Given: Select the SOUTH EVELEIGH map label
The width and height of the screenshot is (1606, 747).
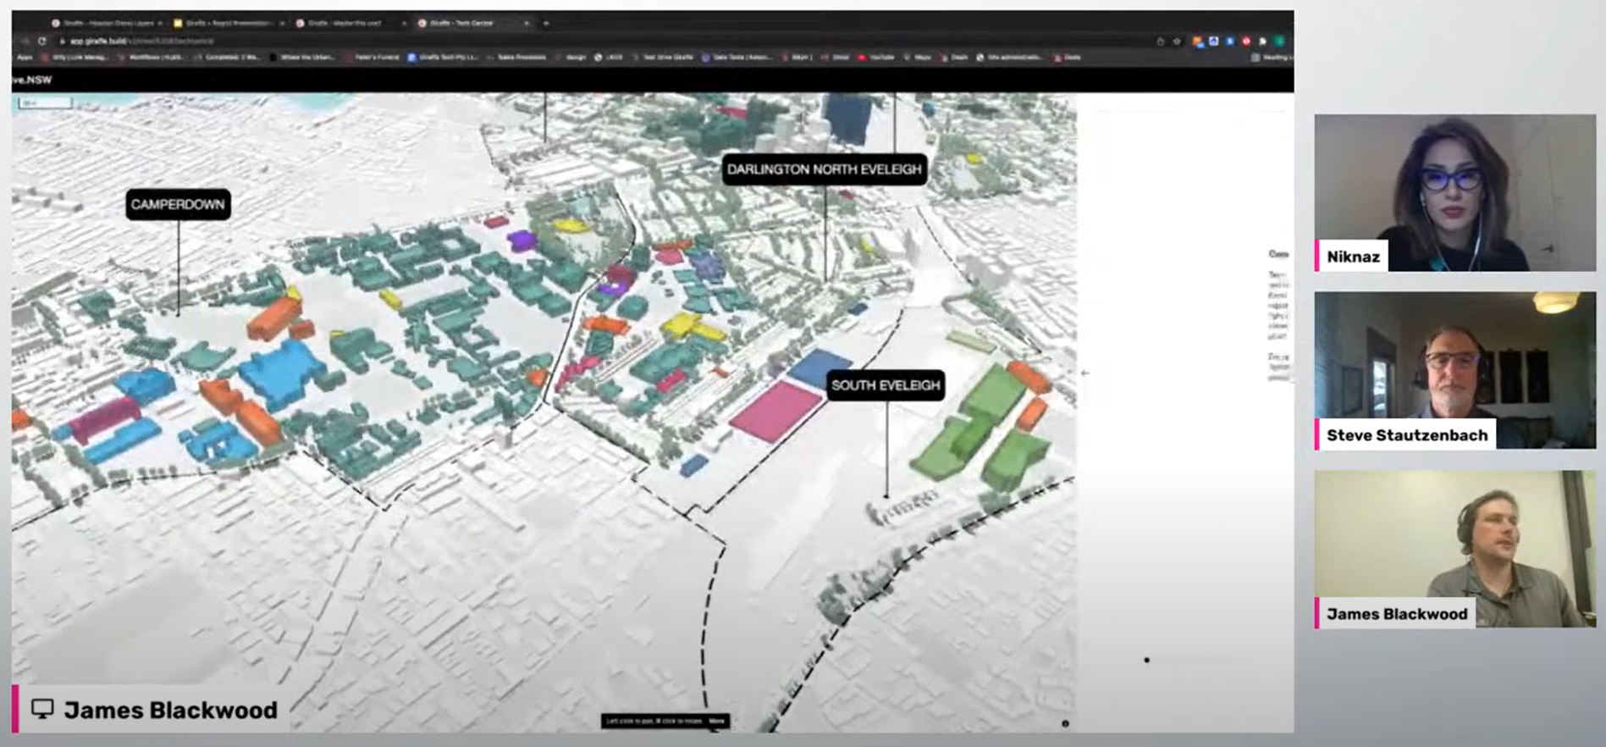Looking at the screenshot, I should point(885,385).
